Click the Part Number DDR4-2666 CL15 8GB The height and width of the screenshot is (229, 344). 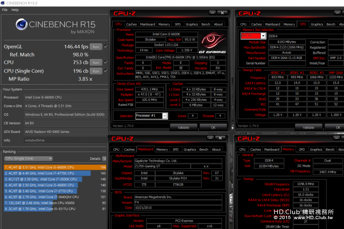[x=287, y=58]
